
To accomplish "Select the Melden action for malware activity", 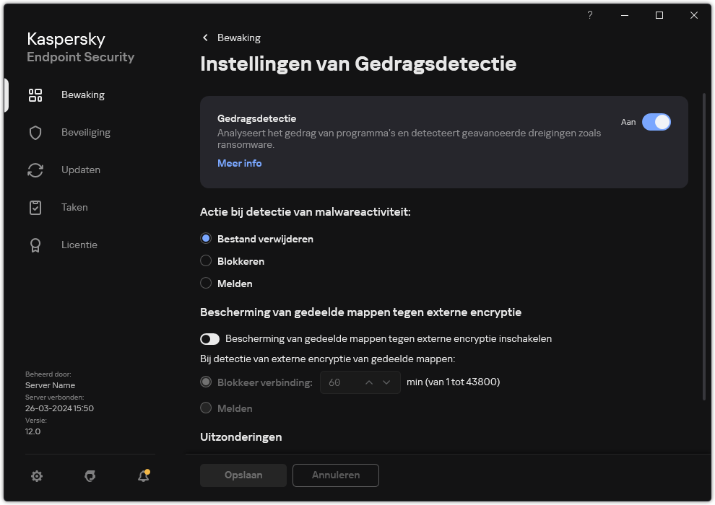I will coord(206,284).
